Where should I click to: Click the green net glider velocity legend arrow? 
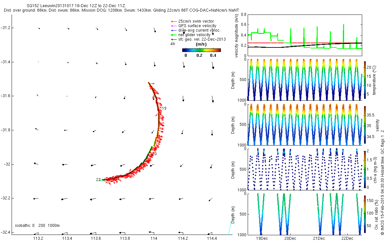point(174,35)
